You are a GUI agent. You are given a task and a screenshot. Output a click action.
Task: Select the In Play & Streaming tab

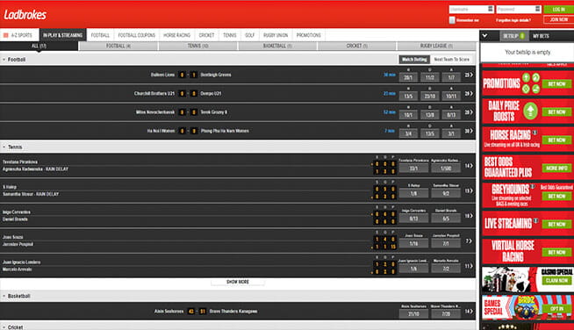(62, 35)
